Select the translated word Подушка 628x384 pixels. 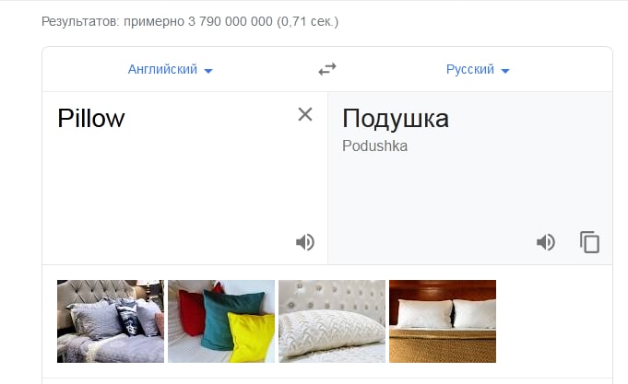click(x=396, y=119)
